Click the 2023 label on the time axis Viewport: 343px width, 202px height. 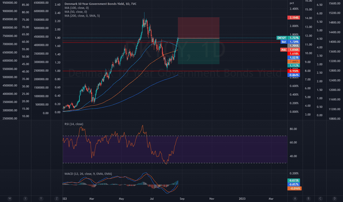point(242,199)
